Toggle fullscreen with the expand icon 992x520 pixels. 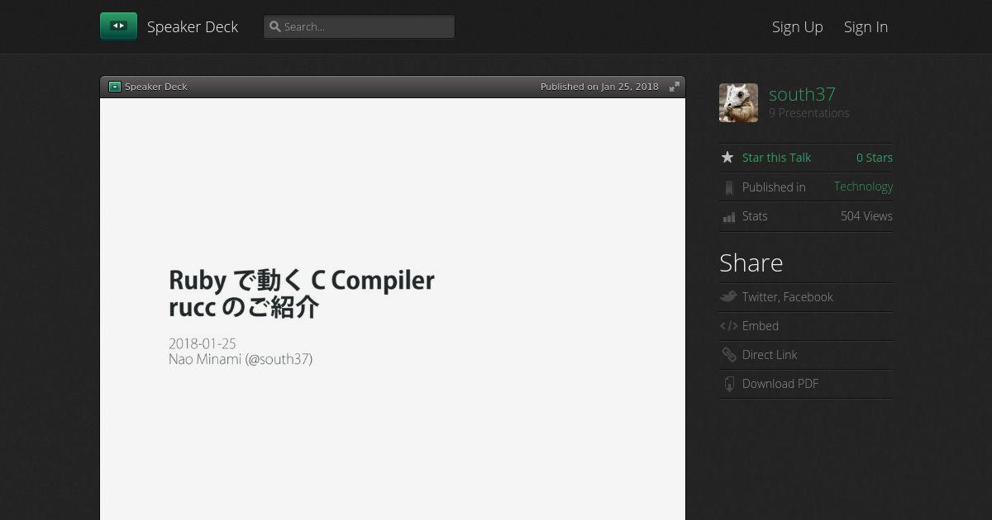[x=675, y=87]
